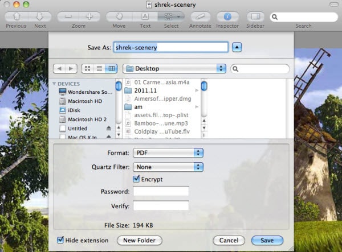
Task: Activate the Select marquee tool
Action: pyautogui.click(x=171, y=16)
